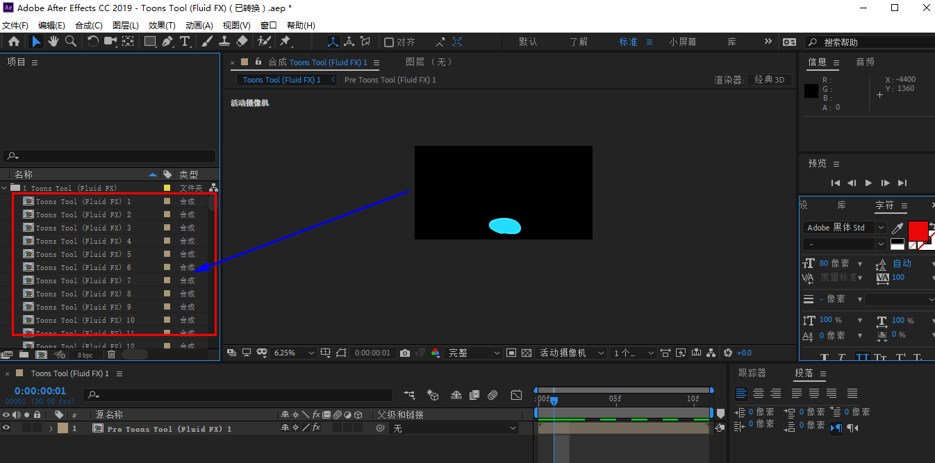Screen dimensions: 935x463
Task: Open the show channel RGB icon
Action: [x=436, y=353]
